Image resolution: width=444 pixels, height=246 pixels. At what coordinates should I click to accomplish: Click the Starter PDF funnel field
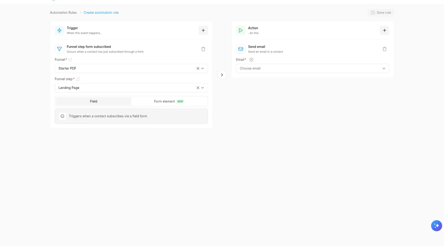click(131, 69)
